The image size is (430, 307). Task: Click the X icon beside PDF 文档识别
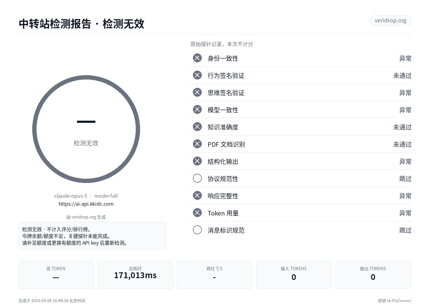pyautogui.click(x=197, y=144)
